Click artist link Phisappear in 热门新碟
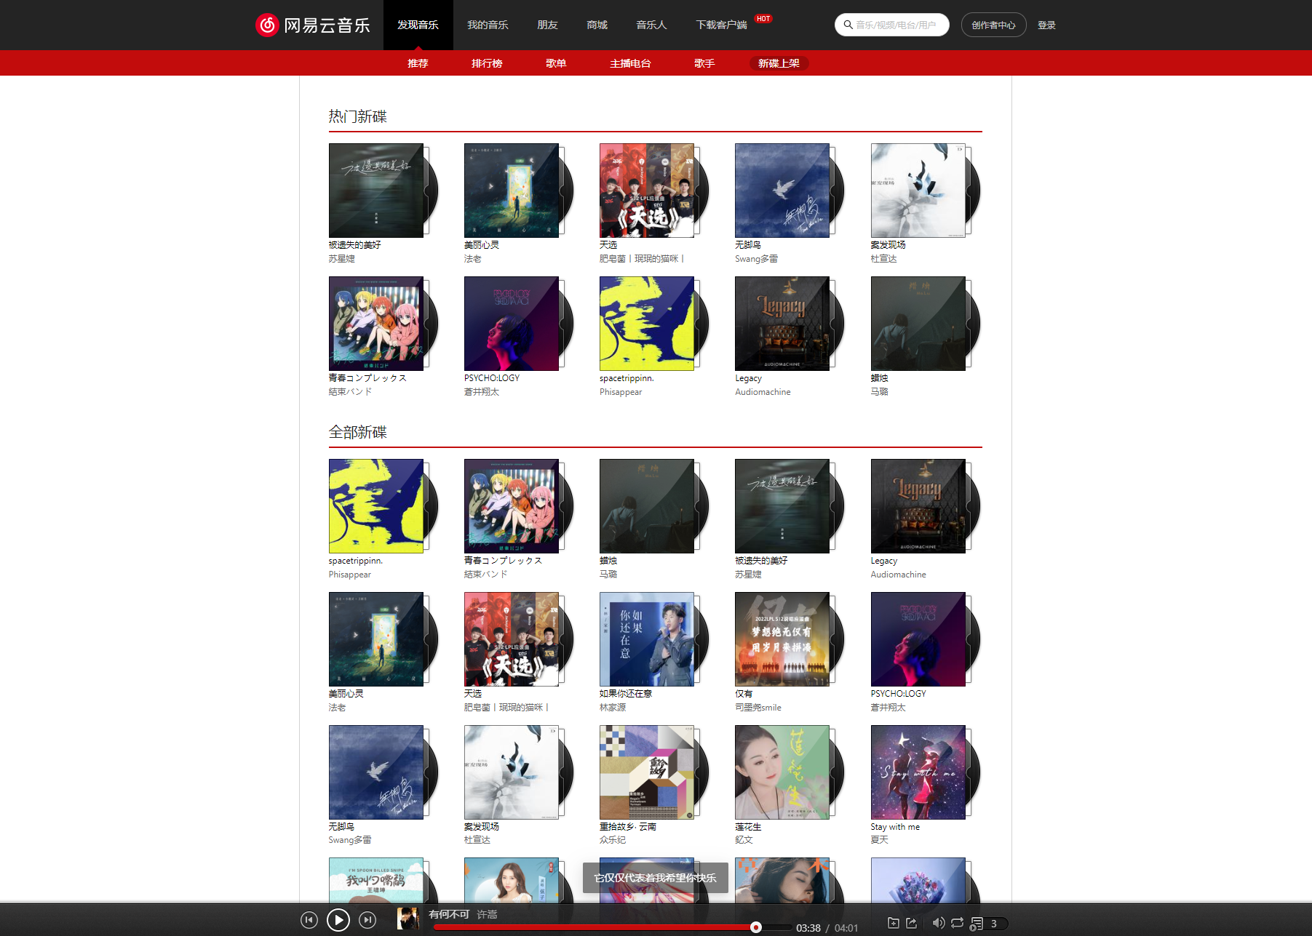 [x=621, y=392]
